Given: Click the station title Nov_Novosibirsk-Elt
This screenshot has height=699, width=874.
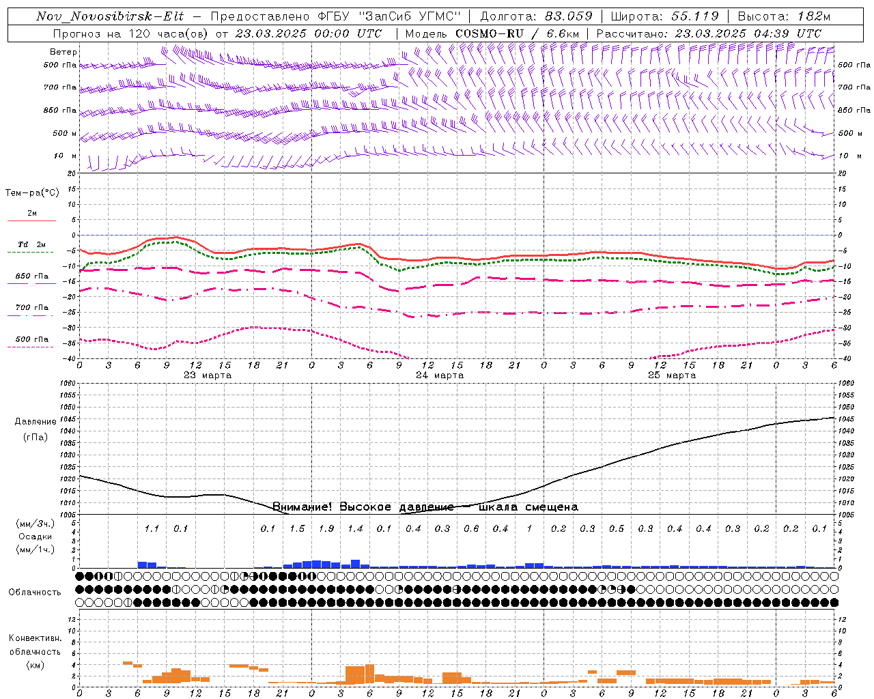Looking at the screenshot, I should (x=109, y=16).
